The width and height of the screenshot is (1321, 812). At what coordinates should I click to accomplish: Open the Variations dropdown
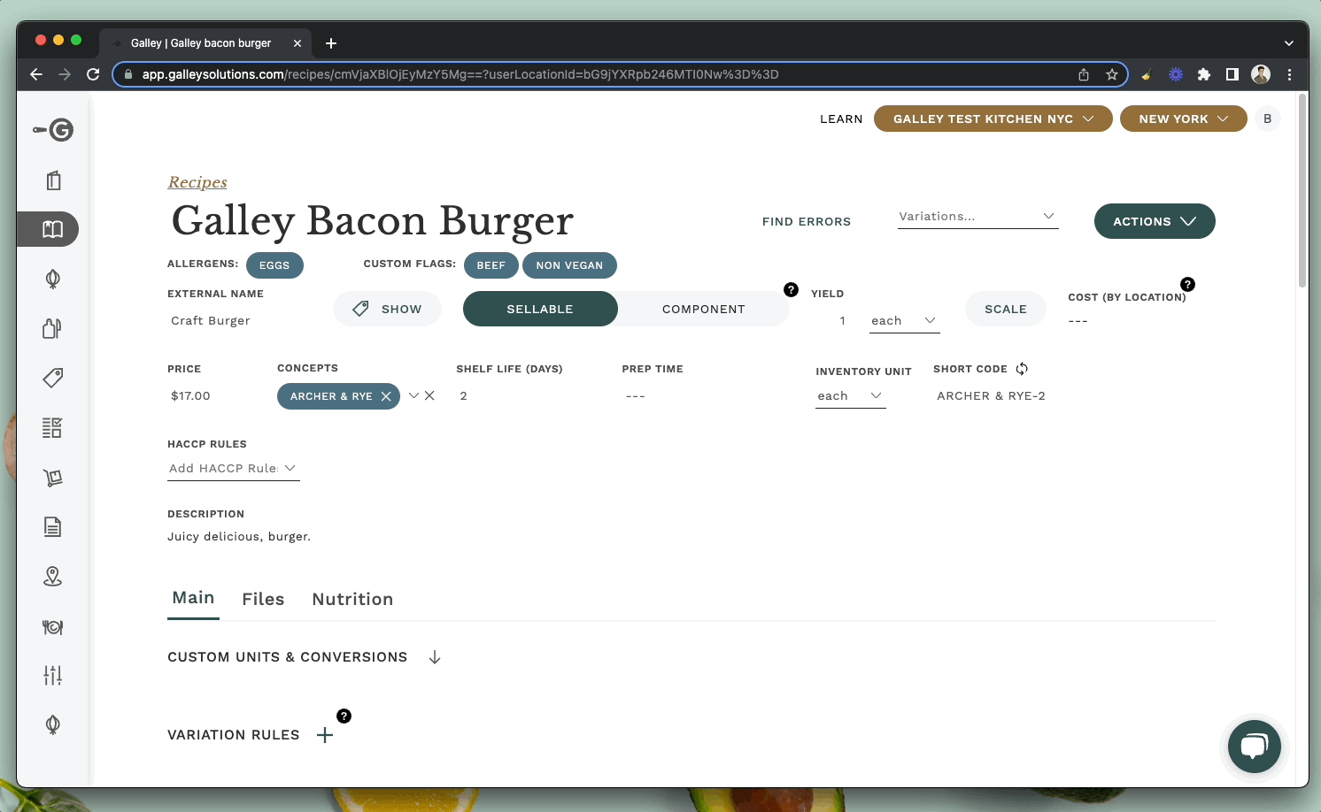click(x=977, y=216)
